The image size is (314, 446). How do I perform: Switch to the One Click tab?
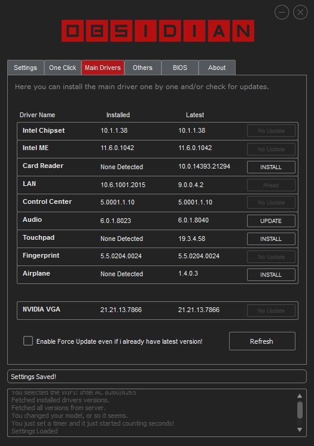click(63, 68)
